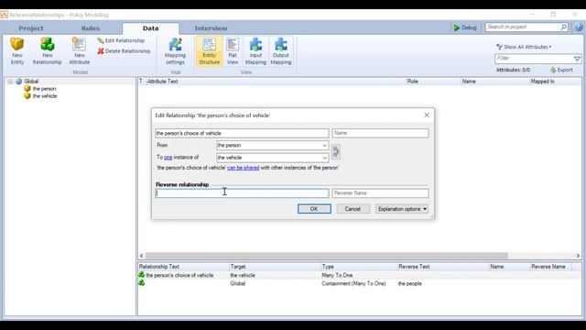586x330 pixels.
Task: Click the 'can be shared' link
Action: click(244, 168)
